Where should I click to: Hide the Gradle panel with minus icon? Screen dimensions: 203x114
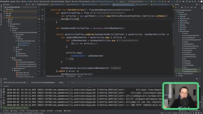[x=200, y=4]
